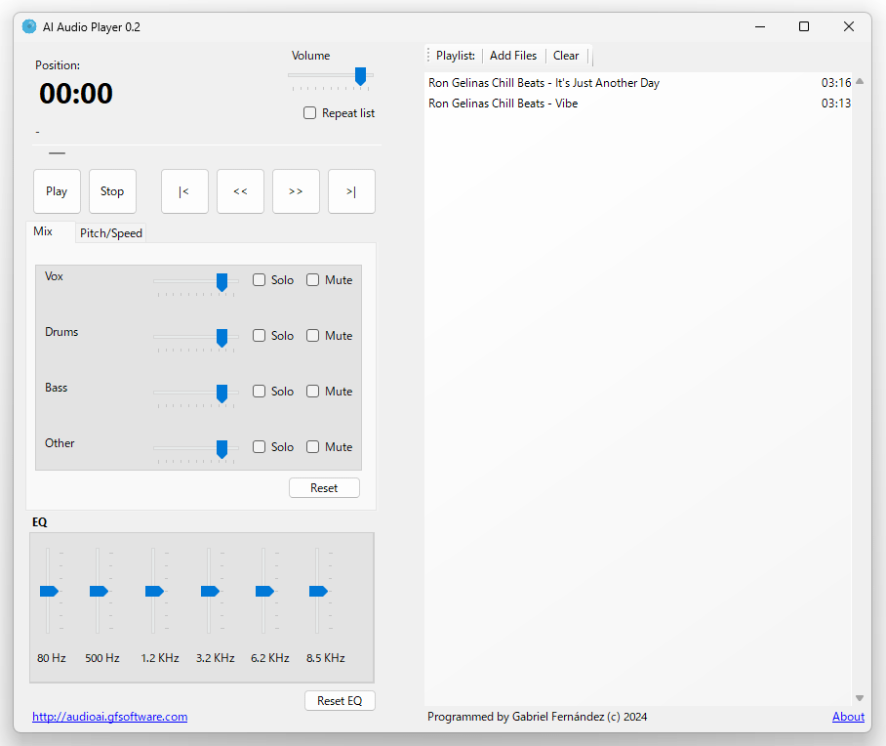Maximize the AI Audio Player window

pyautogui.click(x=804, y=26)
